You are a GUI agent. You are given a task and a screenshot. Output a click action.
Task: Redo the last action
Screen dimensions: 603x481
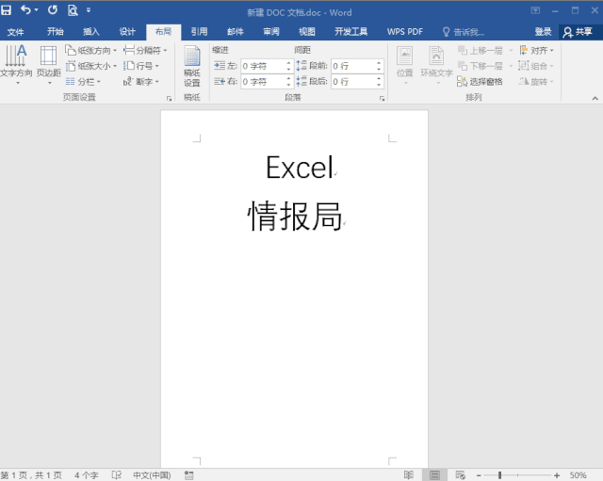(x=53, y=10)
